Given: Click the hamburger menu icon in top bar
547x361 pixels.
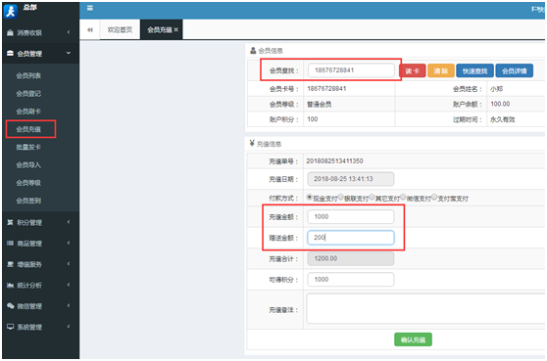Looking at the screenshot, I should 90,8.
